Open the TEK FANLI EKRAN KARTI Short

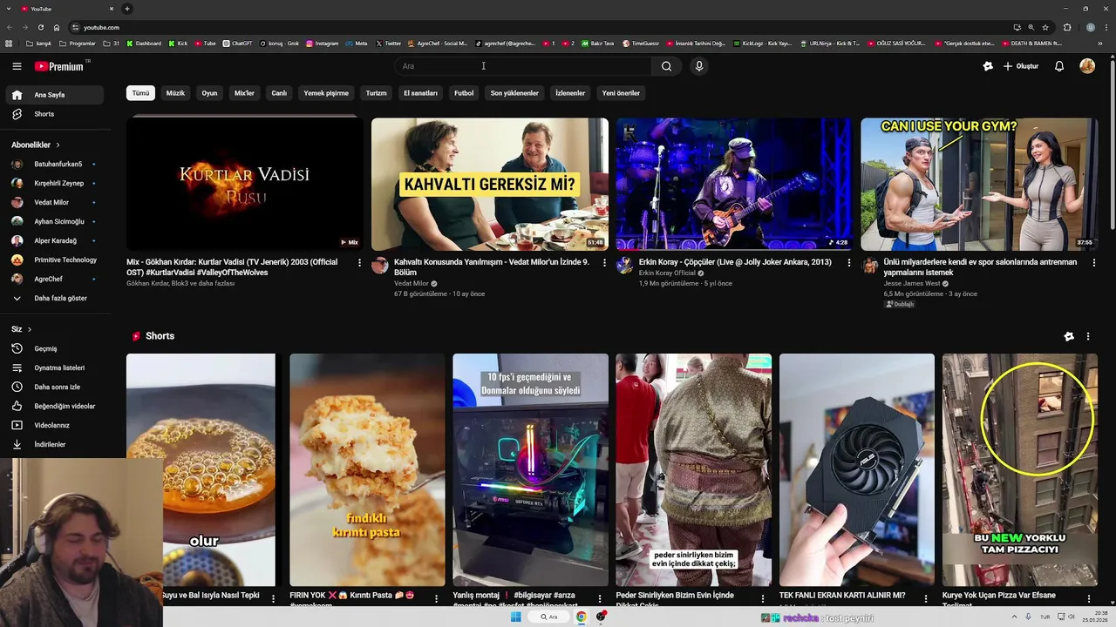click(x=857, y=469)
